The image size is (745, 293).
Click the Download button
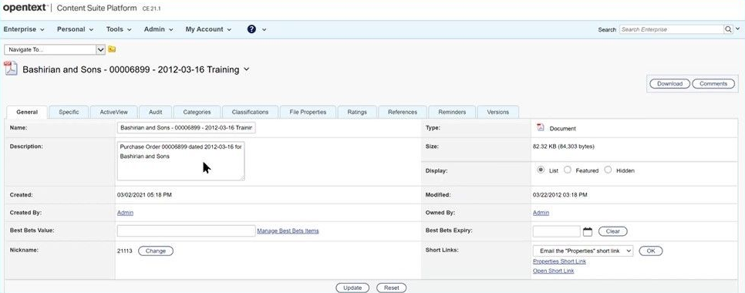tap(669, 83)
